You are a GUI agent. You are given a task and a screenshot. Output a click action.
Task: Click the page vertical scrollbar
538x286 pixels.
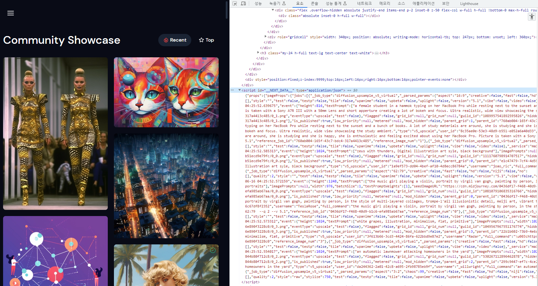227,10
